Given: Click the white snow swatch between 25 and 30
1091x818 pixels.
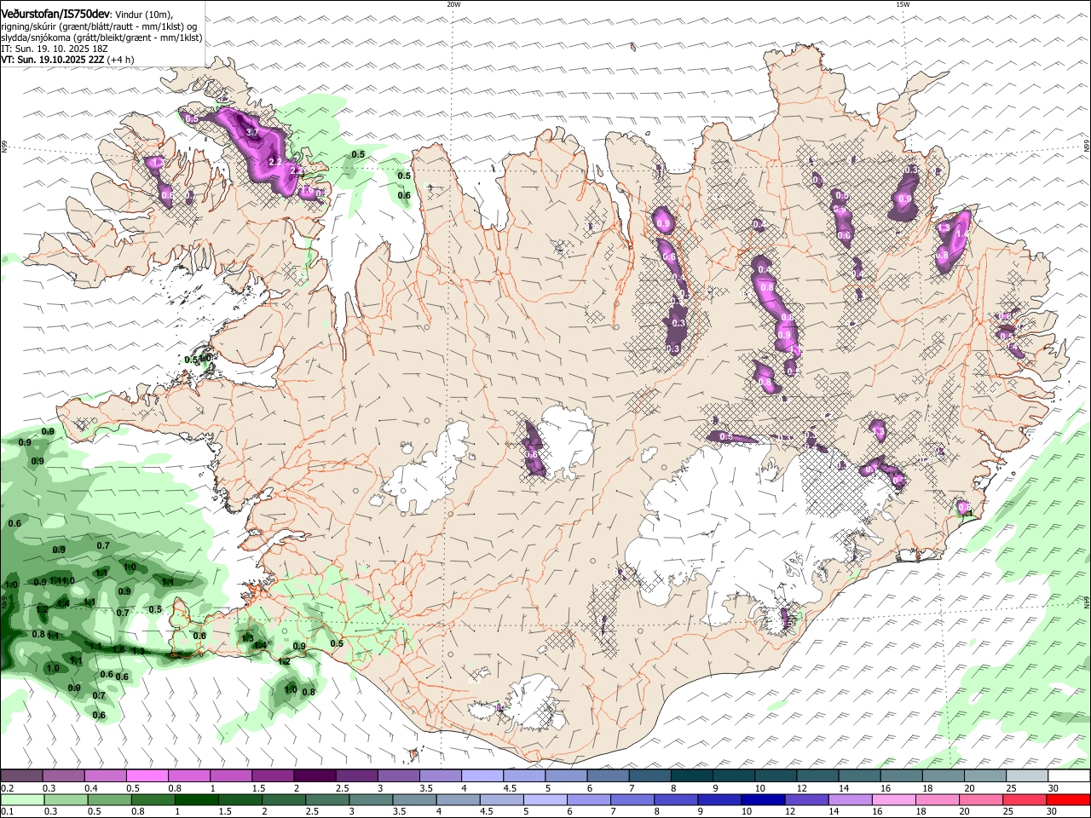Looking at the screenshot, I should coord(1026,775).
